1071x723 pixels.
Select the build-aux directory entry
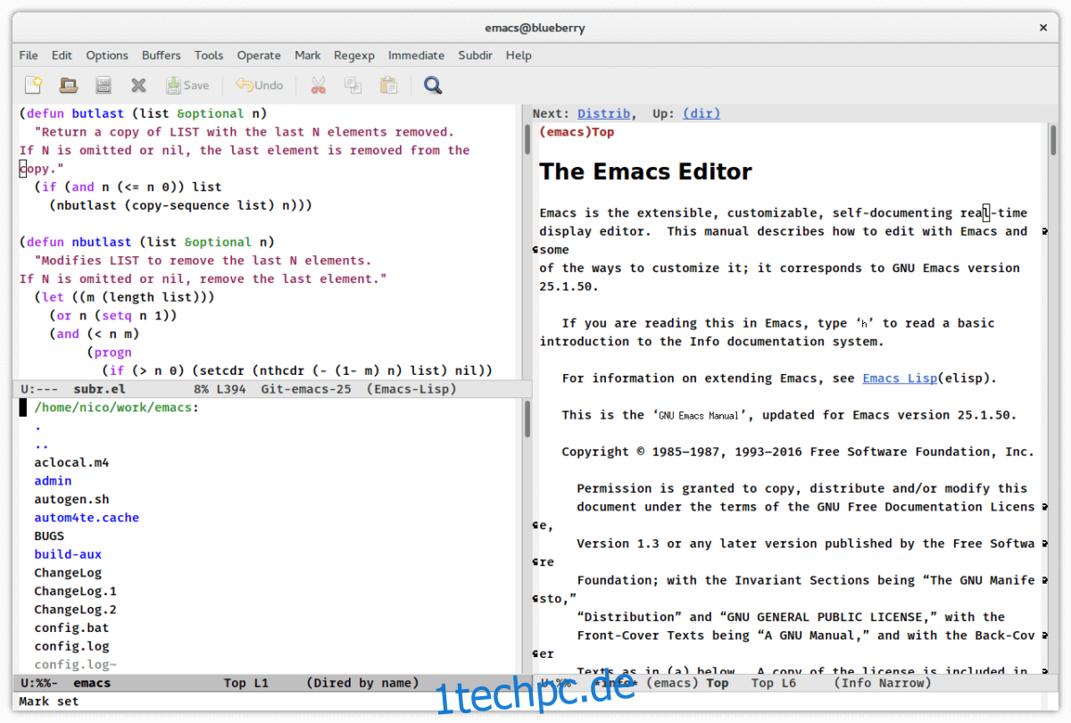(x=68, y=554)
